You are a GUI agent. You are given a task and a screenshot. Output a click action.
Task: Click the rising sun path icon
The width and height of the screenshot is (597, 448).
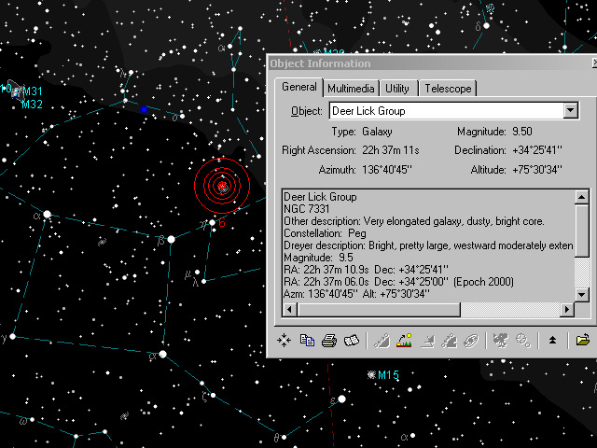(x=404, y=340)
